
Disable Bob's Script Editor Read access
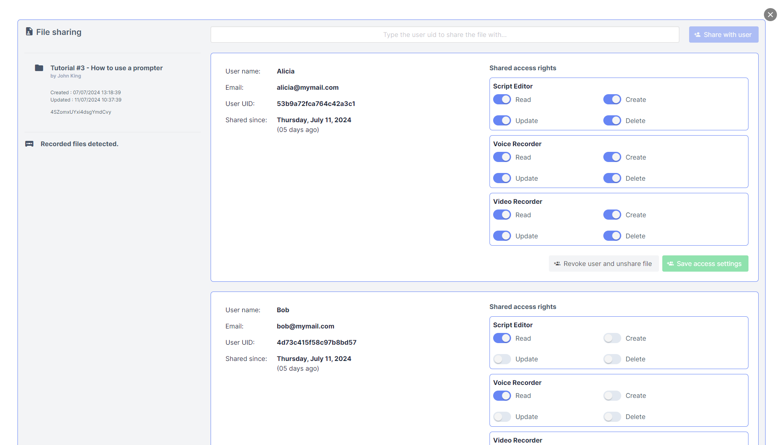click(502, 338)
